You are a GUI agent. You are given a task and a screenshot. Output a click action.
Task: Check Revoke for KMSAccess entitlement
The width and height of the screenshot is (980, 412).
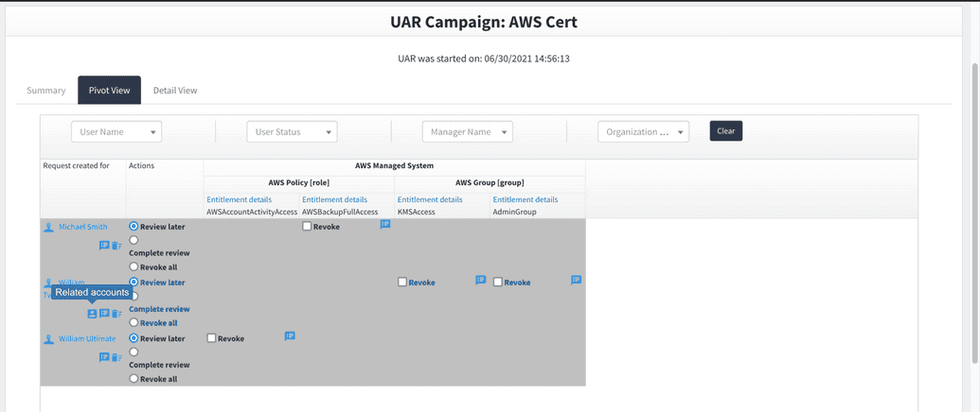(x=403, y=282)
